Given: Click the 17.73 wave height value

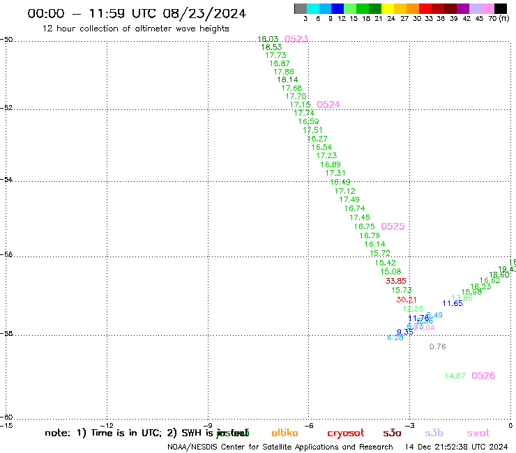Looking at the screenshot, I should 275,55.
